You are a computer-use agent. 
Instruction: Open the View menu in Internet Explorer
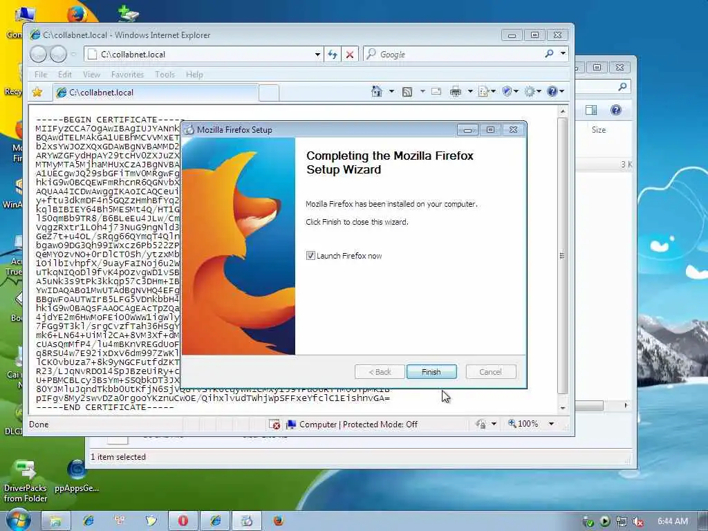pyautogui.click(x=91, y=75)
